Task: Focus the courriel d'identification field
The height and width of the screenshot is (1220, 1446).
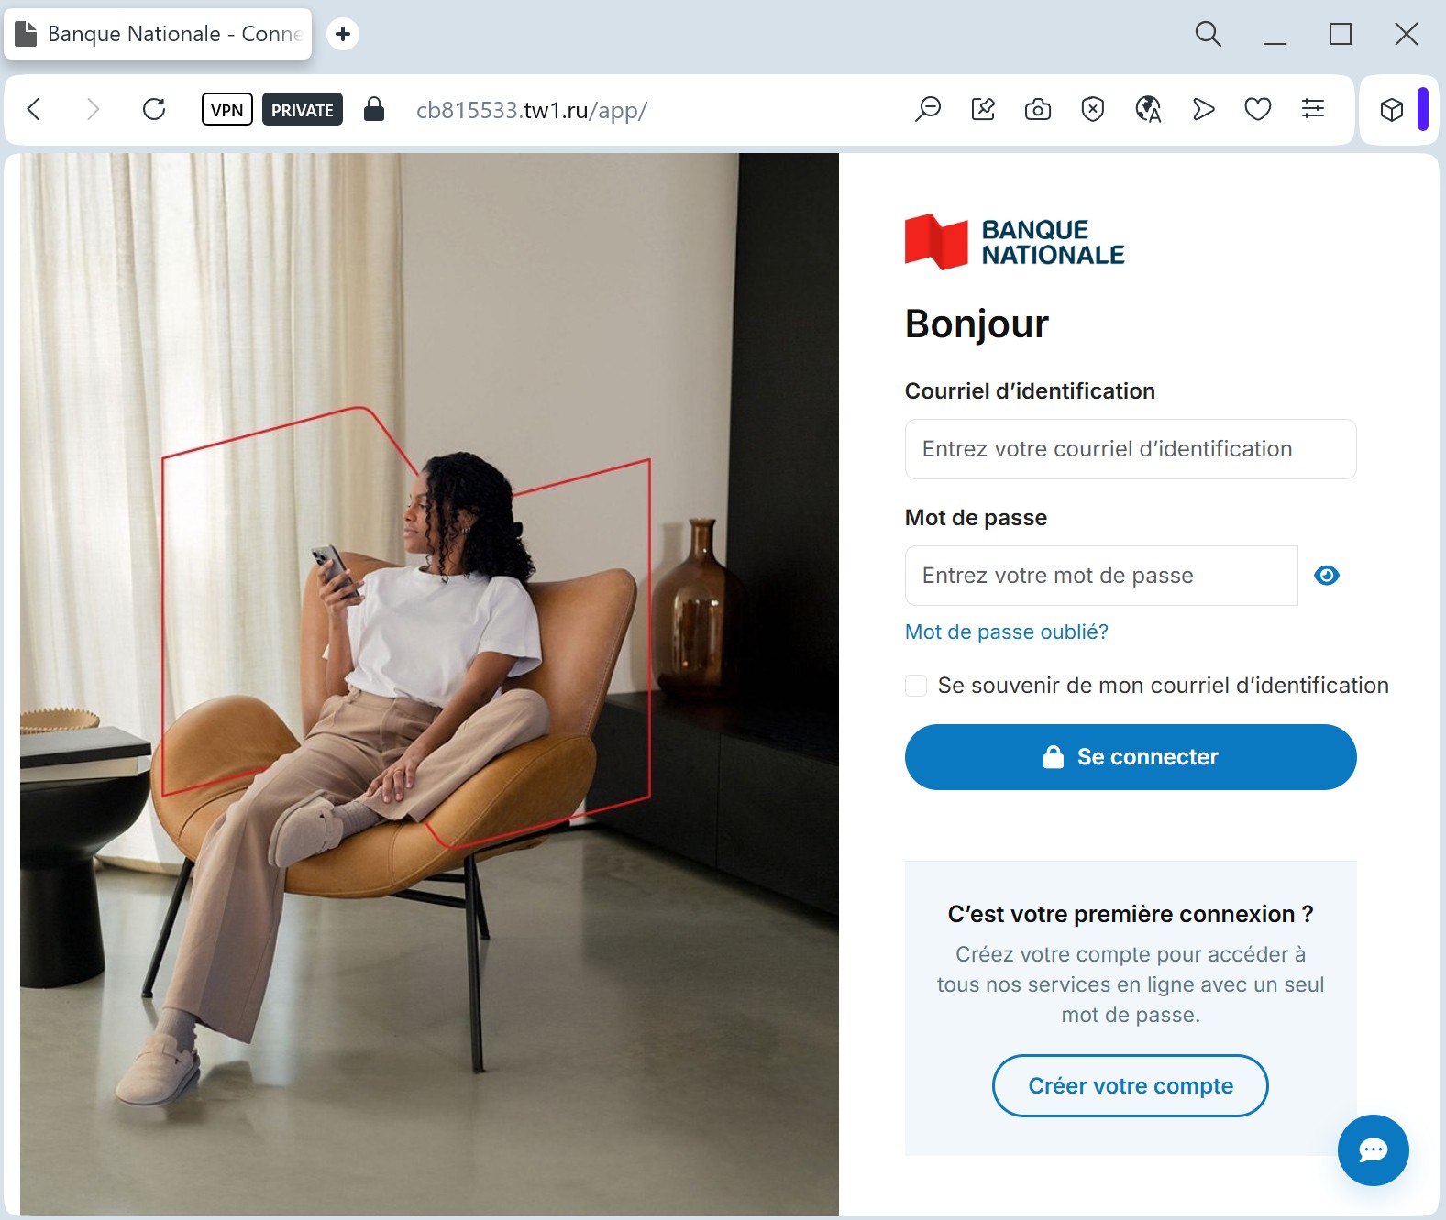Action: [x=1131, y=449]
